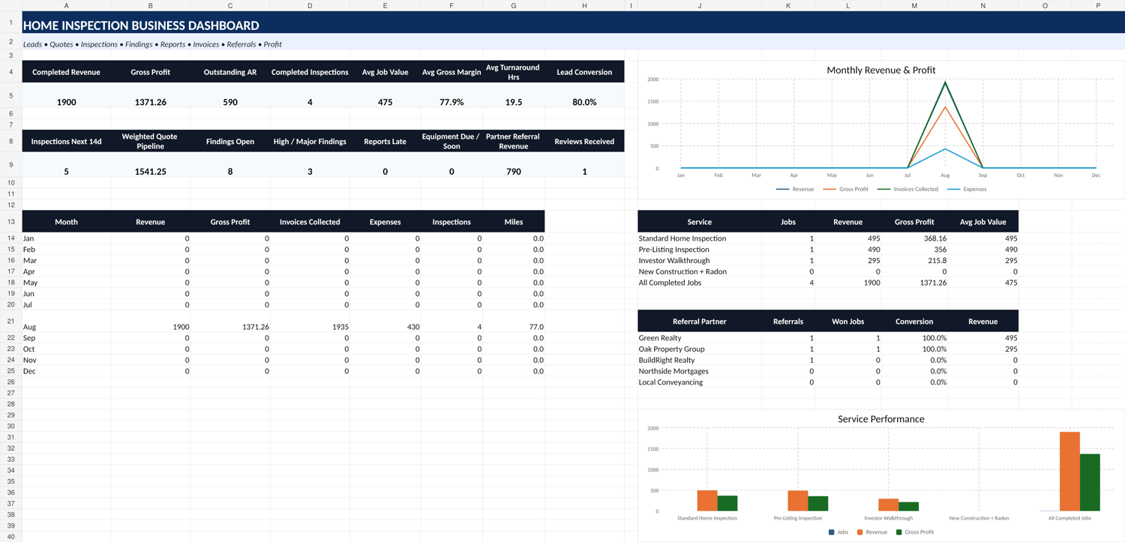Select the Green Realty partner cell

[700, 338]
